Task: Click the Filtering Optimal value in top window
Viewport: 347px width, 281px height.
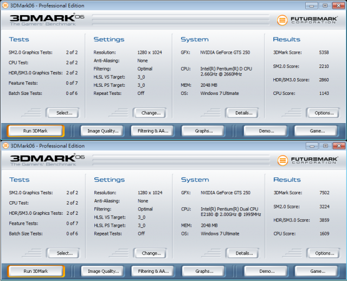Action: click(145, 69)
